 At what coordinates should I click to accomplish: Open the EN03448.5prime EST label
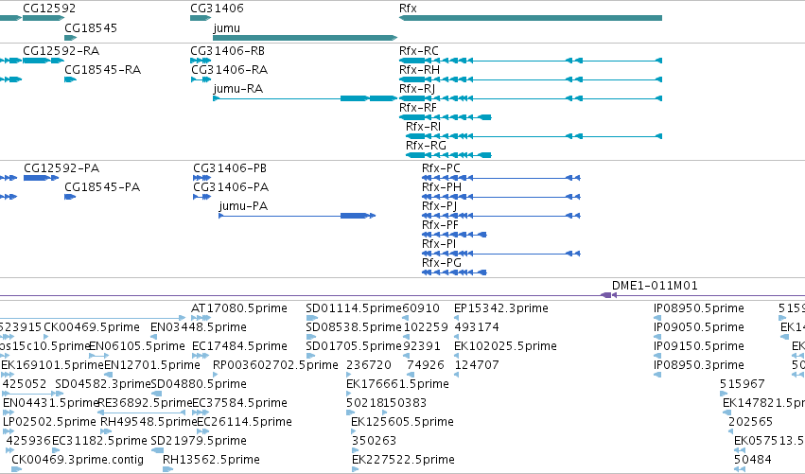coord(198,327)
